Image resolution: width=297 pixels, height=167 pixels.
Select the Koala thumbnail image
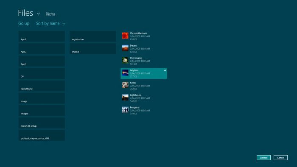pos(125,85)
